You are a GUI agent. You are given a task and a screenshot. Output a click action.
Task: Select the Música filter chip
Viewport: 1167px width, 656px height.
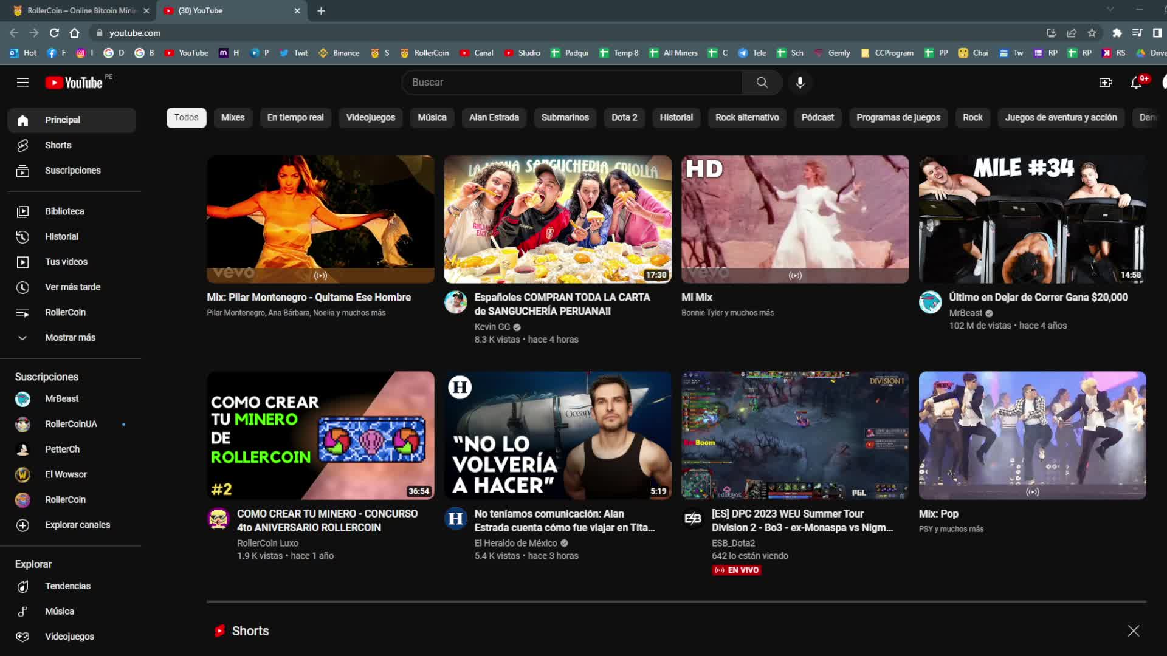tap(432, 117)
